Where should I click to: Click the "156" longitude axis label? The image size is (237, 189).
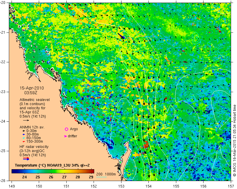tap(204, 186)
